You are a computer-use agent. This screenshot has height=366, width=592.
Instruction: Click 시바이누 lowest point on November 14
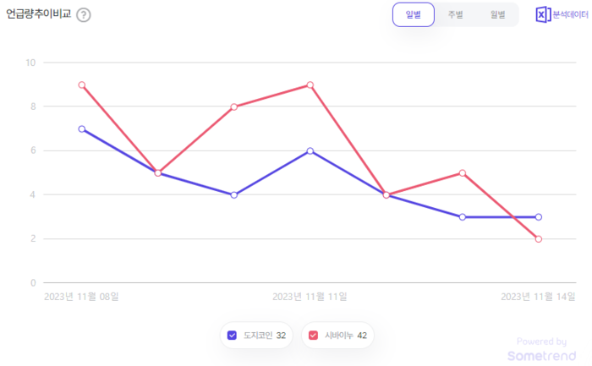pos(539,239)
